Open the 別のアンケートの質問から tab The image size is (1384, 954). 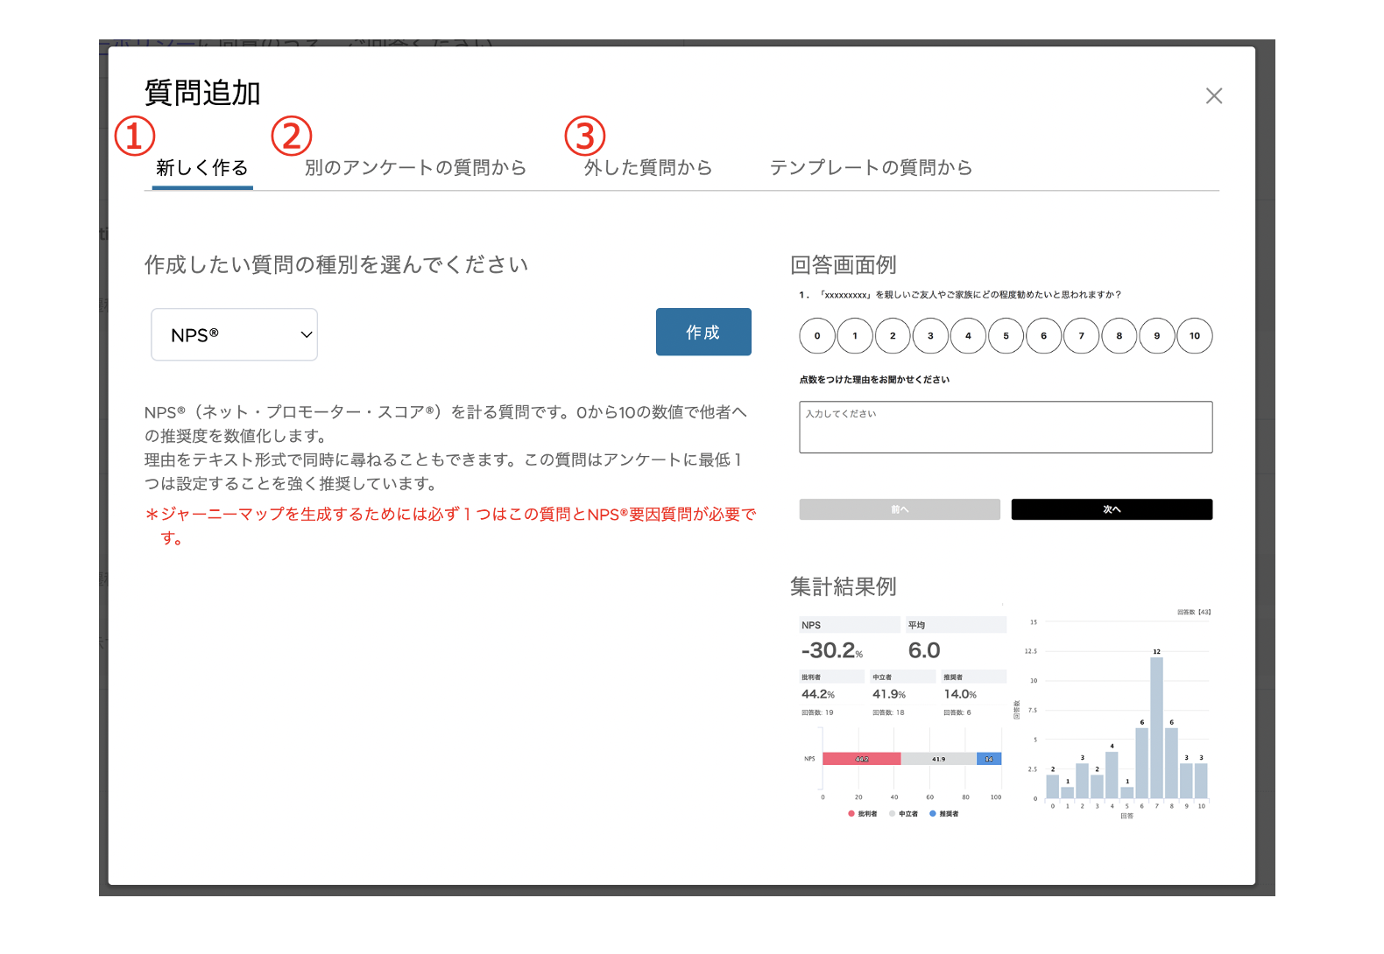(415, 168)
